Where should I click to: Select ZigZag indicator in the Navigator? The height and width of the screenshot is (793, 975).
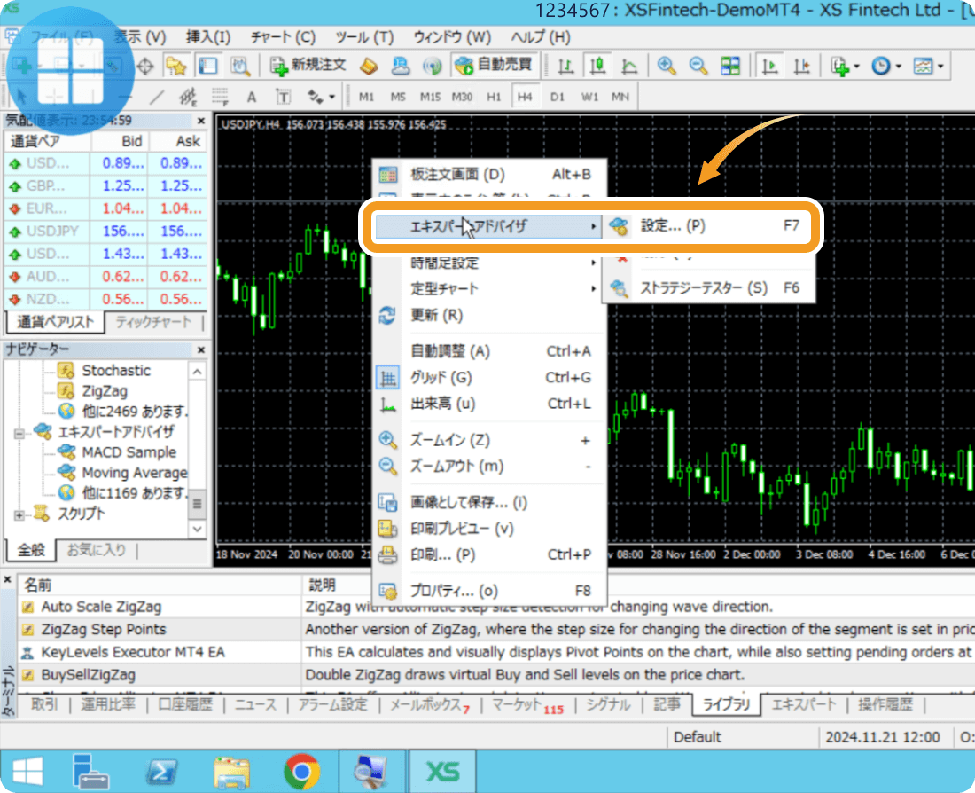[x=105, y=391]
